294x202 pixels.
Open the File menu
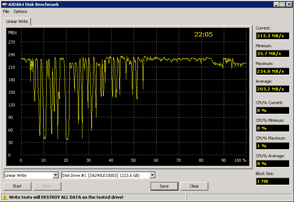(6, 11)
